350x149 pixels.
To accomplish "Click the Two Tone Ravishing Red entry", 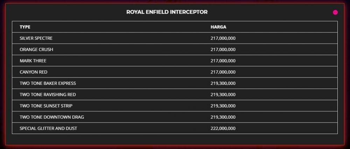I will pos(48,95).
